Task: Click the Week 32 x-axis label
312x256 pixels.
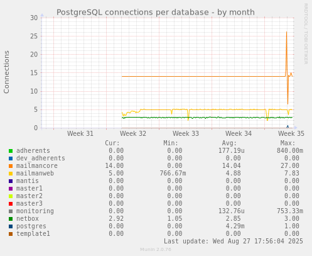Action: tap(133, 133)
